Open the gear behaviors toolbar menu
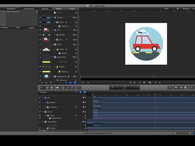Viewport: 195px width, 146px height. click(x=191, y=88)
